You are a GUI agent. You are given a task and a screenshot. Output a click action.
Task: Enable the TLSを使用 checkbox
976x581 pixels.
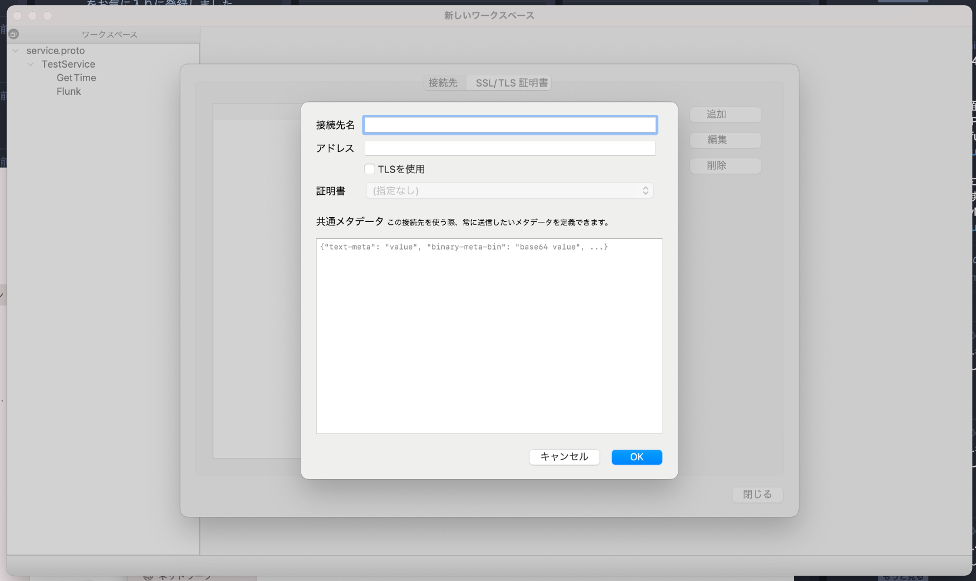[369, 169]
